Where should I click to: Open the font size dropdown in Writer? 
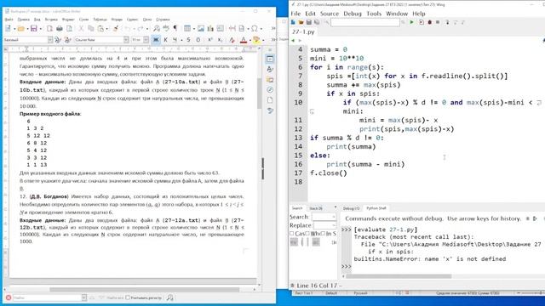146,40
